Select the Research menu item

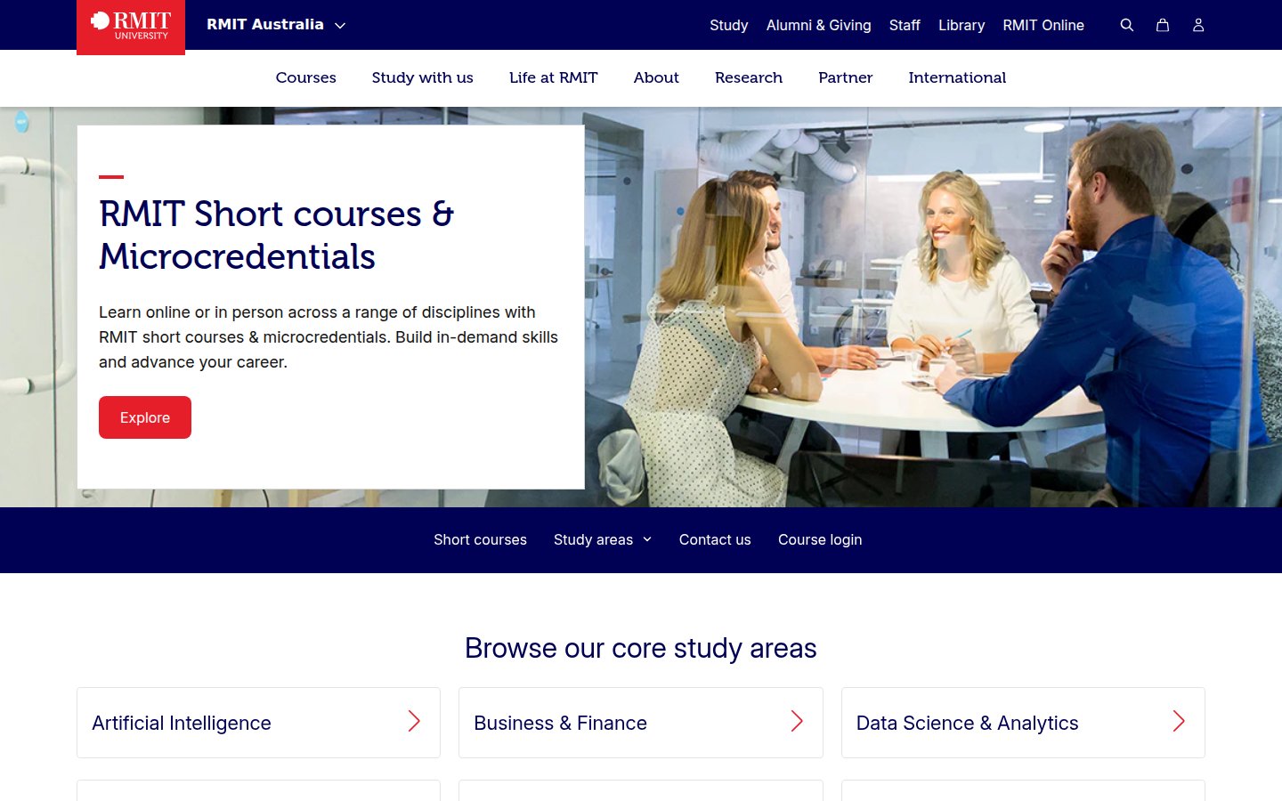[748, 77]
